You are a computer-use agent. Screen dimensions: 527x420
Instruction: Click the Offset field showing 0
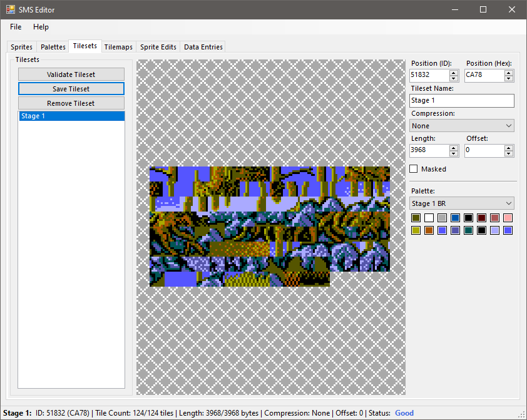tap(484, 150)
